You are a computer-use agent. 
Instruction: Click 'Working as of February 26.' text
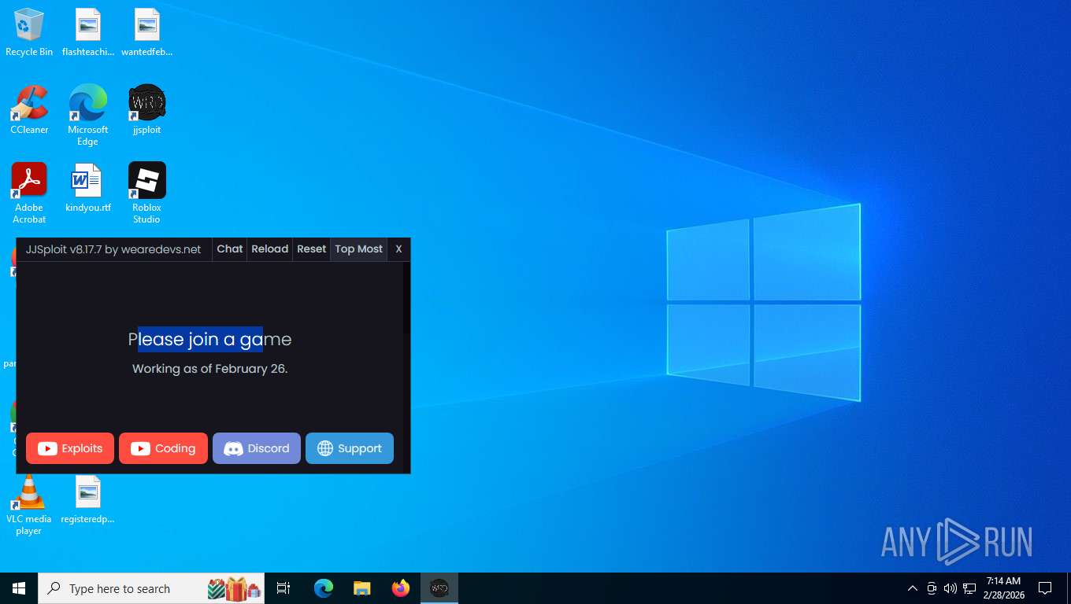pyautogui.click(x=210, y=369)
